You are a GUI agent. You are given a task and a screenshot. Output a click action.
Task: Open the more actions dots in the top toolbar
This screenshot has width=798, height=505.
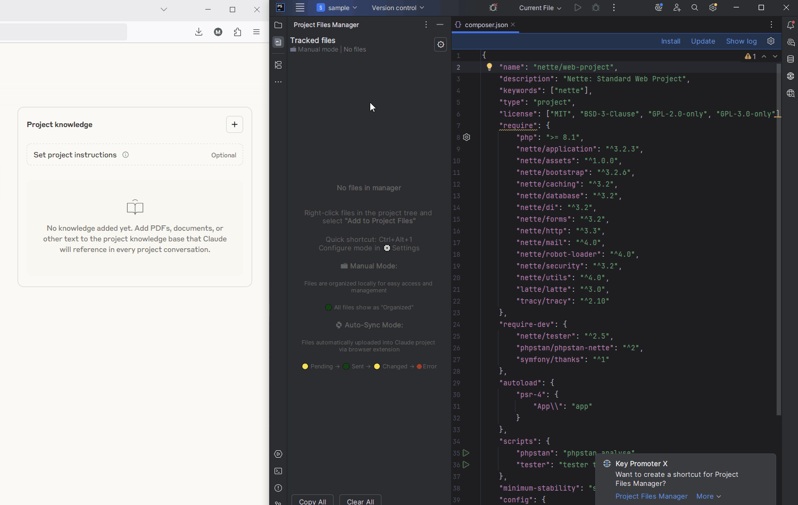614,7
